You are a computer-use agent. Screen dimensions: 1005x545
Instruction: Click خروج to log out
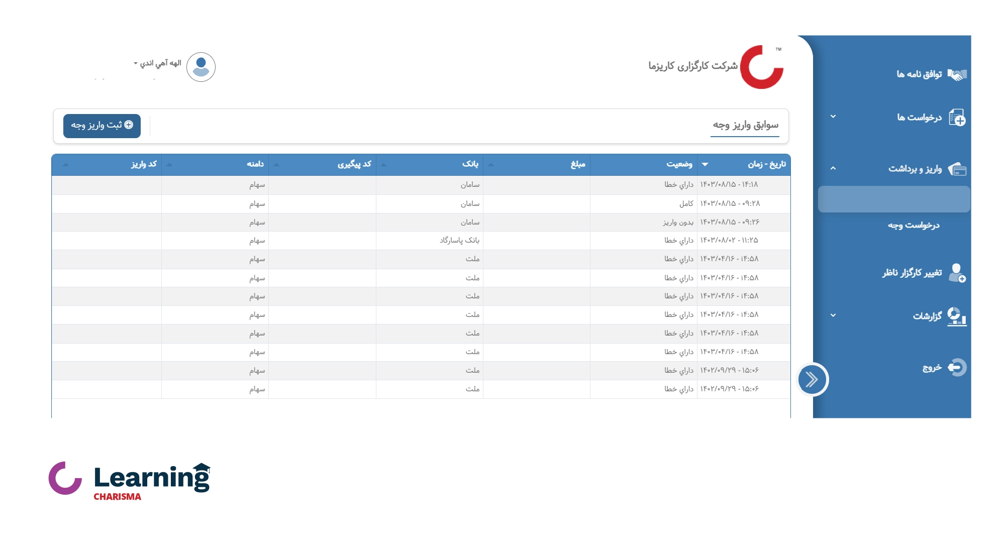[932, 368]
